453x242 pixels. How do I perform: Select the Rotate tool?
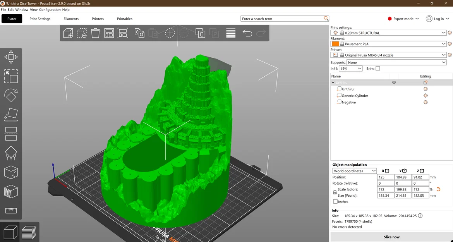click(11, 95)
